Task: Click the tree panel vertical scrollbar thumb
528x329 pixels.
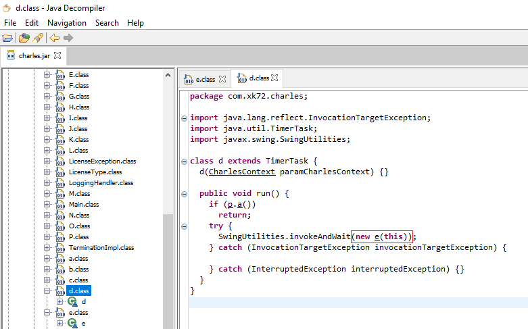Action: (x=168, y=271)
